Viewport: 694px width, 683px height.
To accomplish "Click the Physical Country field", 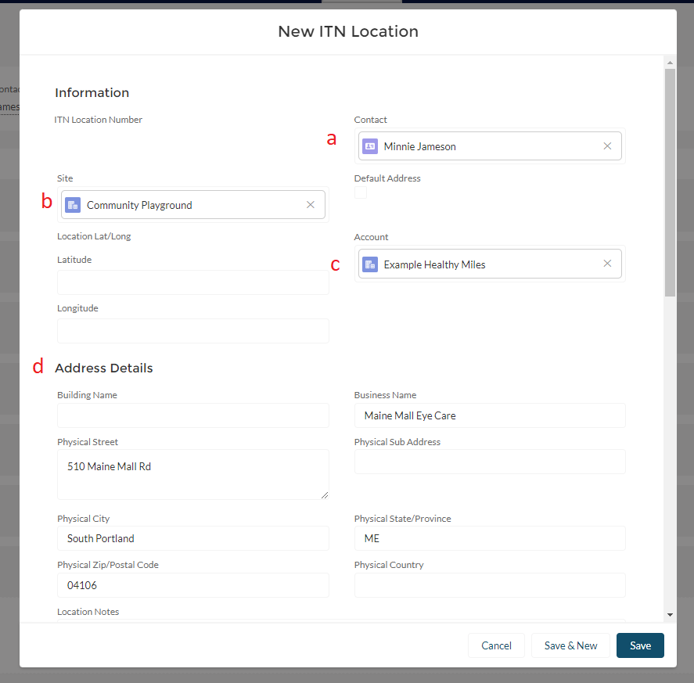I will coord(490,585).
